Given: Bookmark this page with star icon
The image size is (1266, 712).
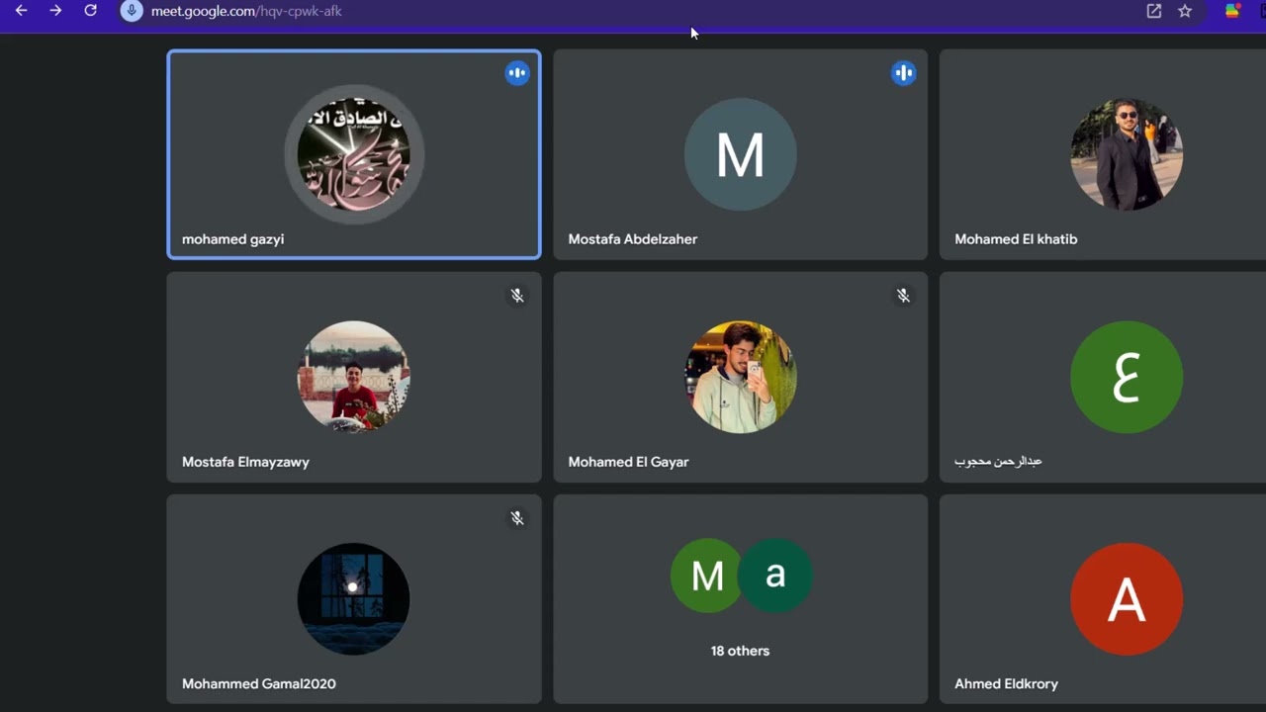Looking at the screenshot, I should pyautogui.click(x=1185, y=11).
